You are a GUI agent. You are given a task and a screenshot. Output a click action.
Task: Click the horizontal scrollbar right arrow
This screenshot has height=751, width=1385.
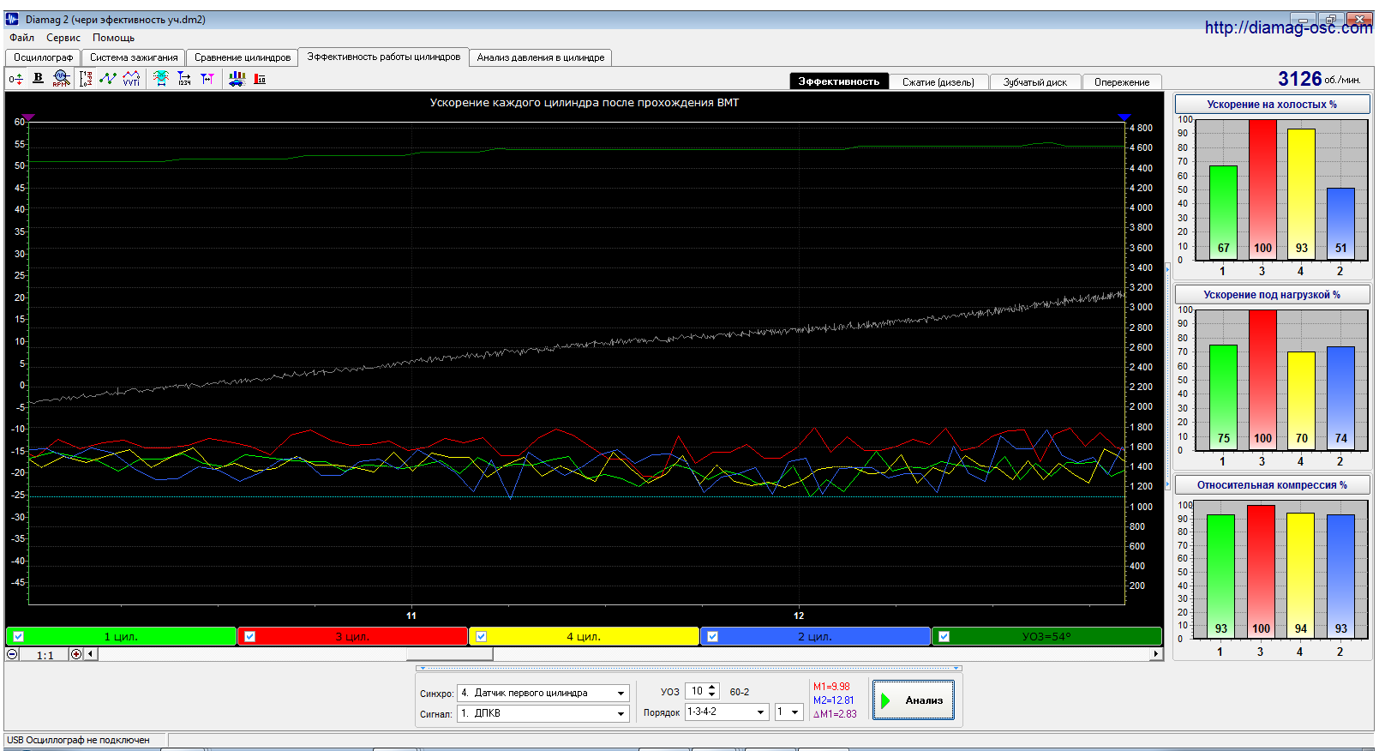(x=1156, y=654)
